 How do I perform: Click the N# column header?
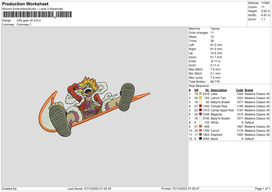196,90
